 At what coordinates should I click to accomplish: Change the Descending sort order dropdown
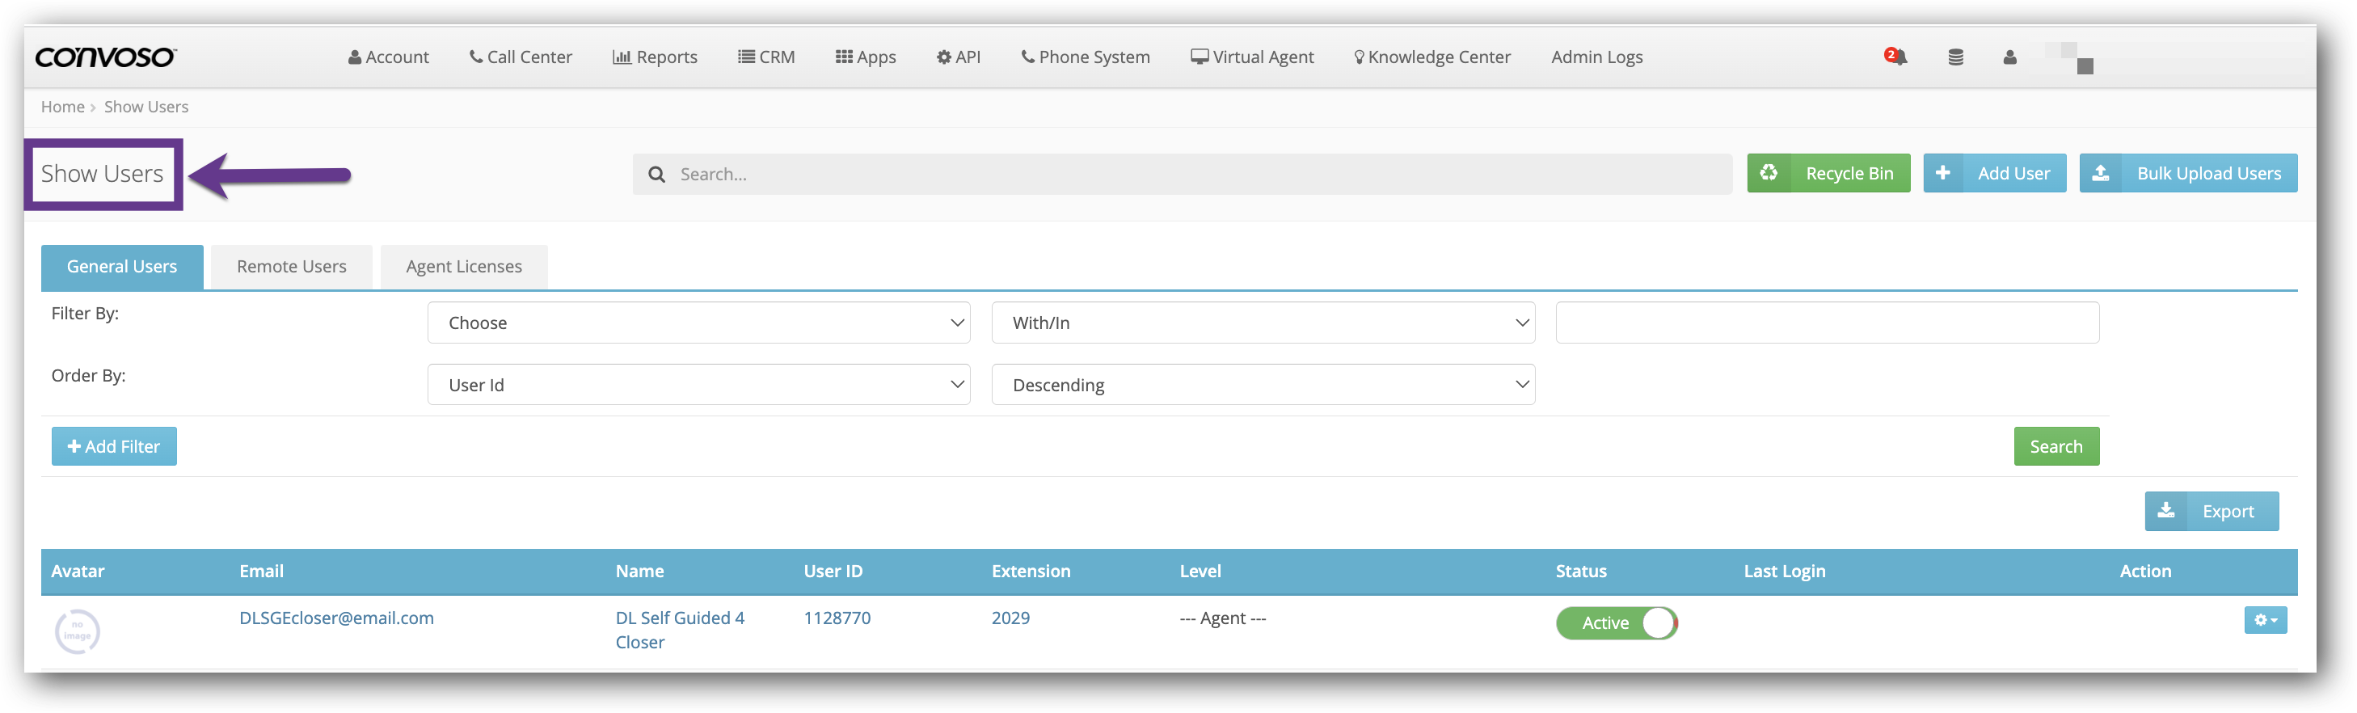1263,385
